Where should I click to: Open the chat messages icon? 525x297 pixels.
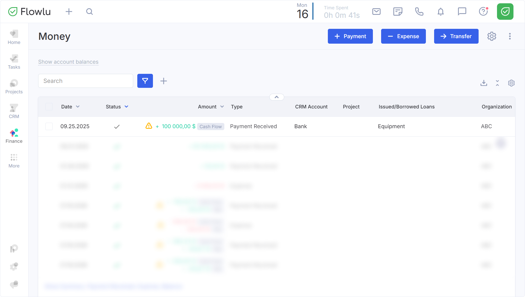coord(462,12)
